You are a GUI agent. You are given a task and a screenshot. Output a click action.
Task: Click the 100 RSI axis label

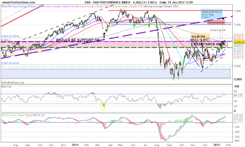(x=237, y=87)
